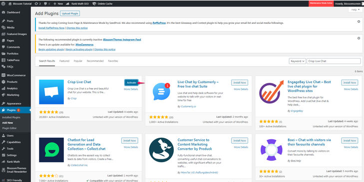364x182 pixels.
Task: Open Plugin Editor submenu item
Action: tap(9, 128)
